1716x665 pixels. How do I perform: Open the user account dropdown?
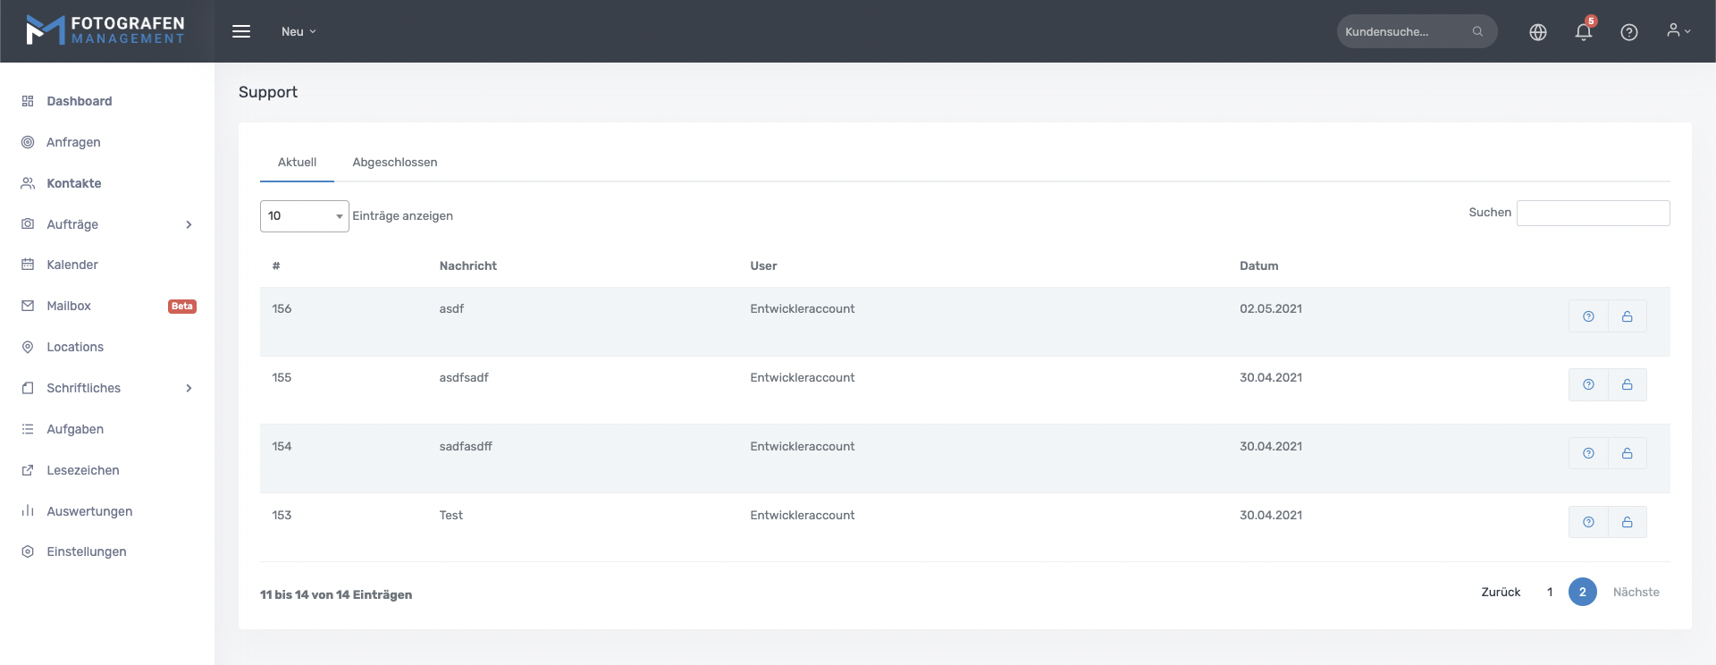[x=1678, y=31]
